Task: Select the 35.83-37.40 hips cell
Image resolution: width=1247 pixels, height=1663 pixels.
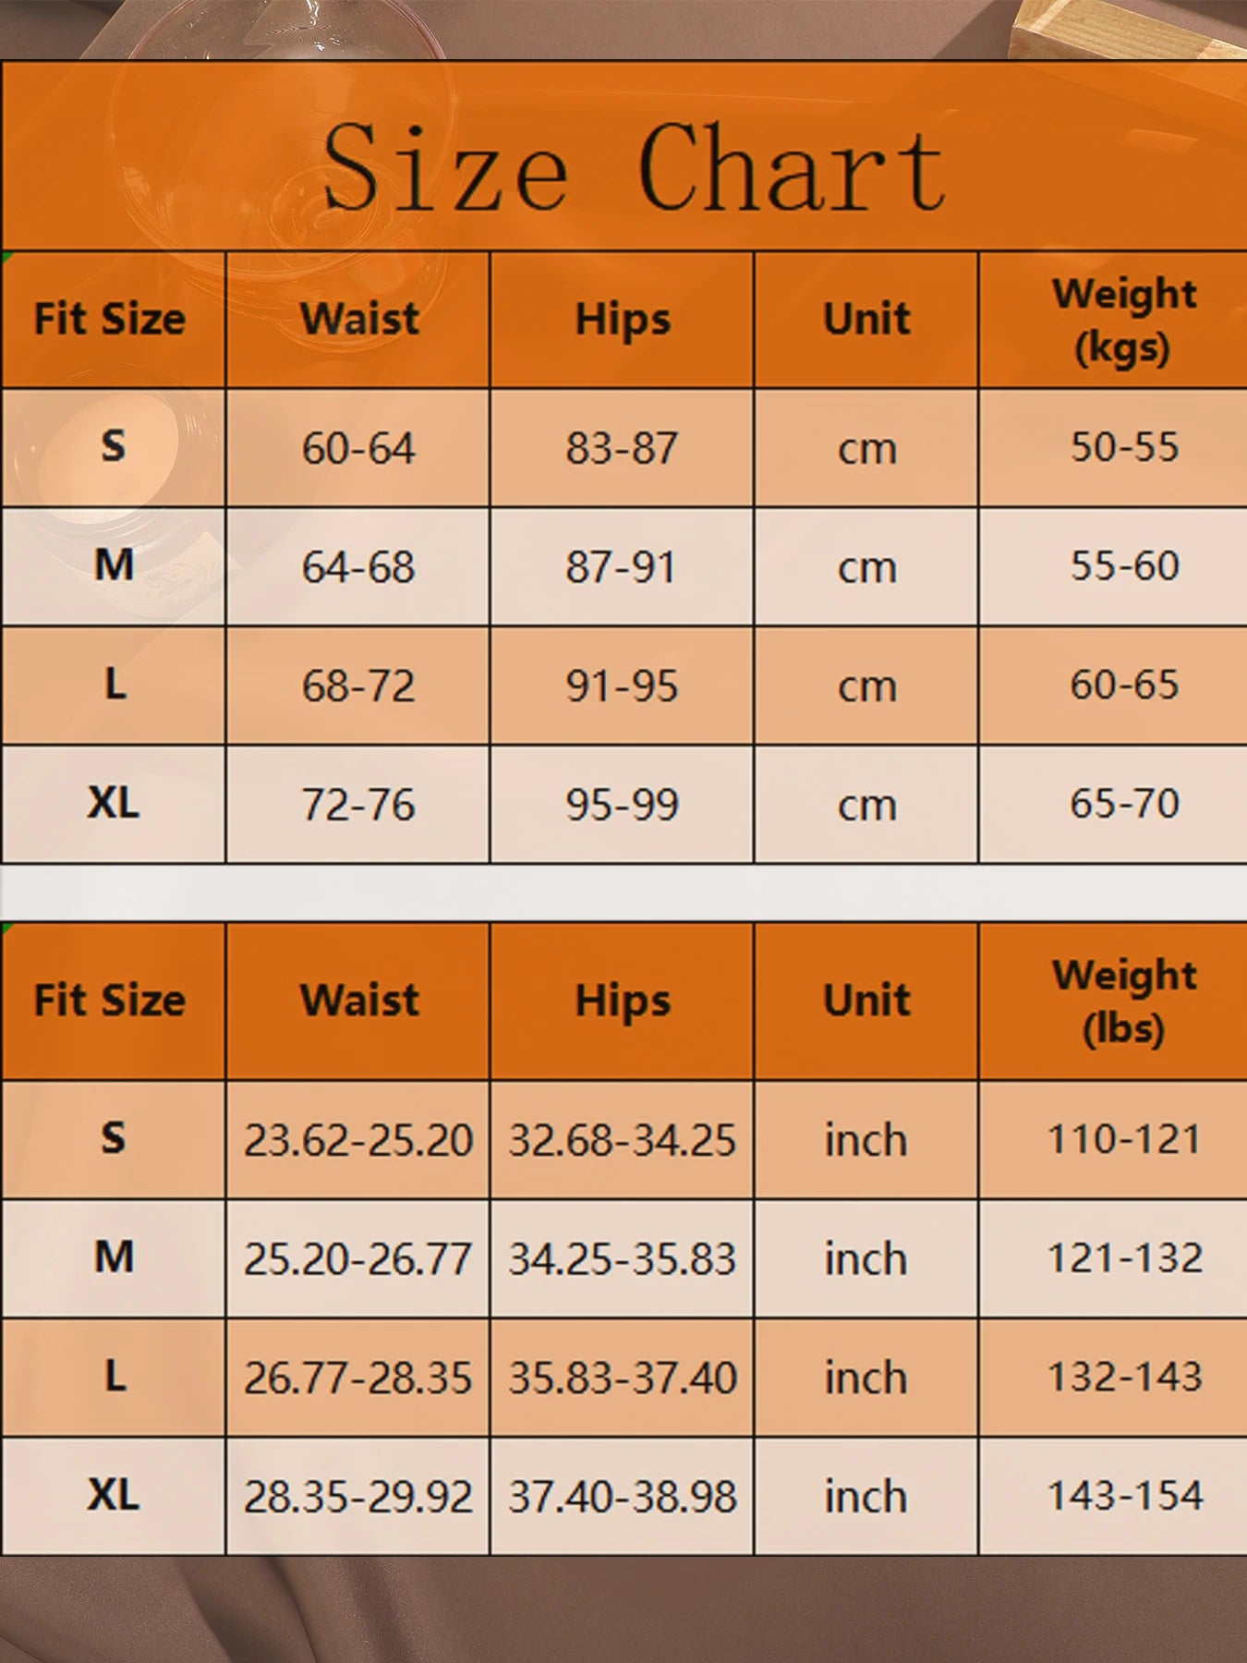Action: [x=622, y=1378]
